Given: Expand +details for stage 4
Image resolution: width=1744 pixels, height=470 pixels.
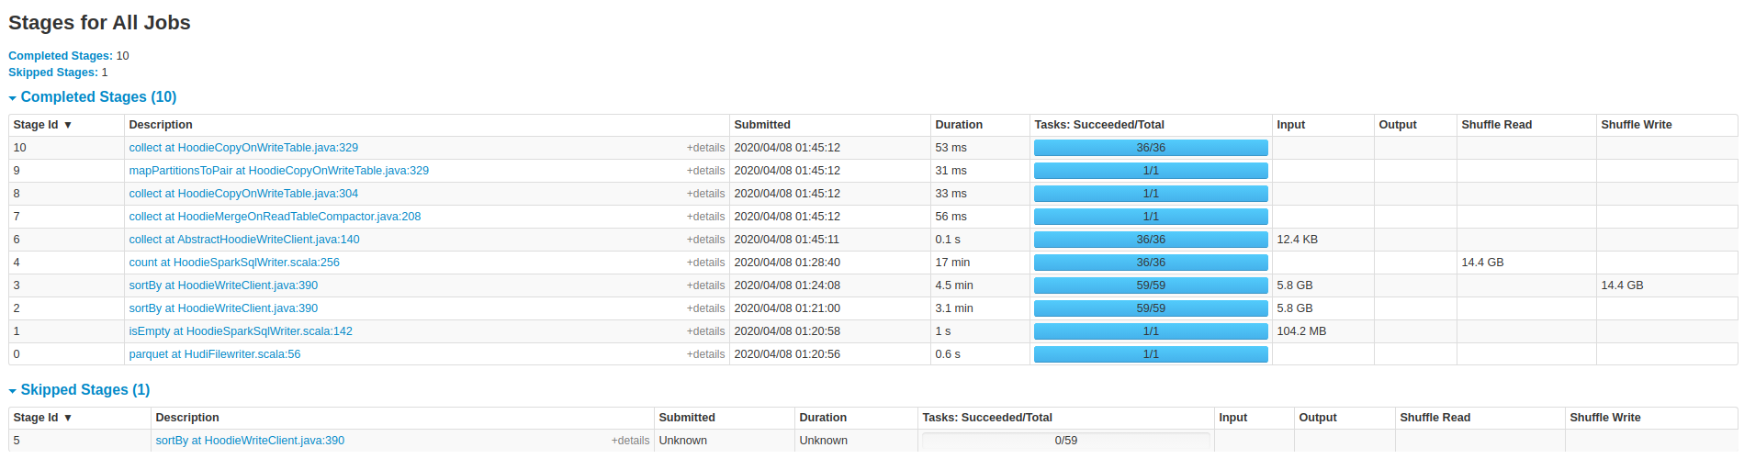Looking at the screenshot, I should pyautogui.click(x=705, y=263).
